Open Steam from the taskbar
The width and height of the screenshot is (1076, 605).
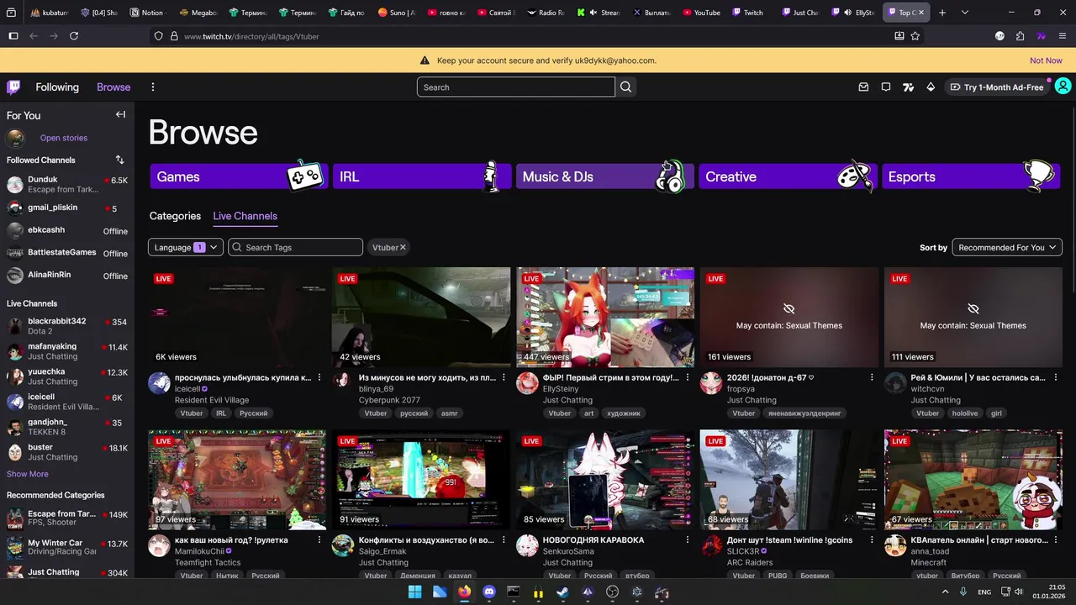point(562,592)
